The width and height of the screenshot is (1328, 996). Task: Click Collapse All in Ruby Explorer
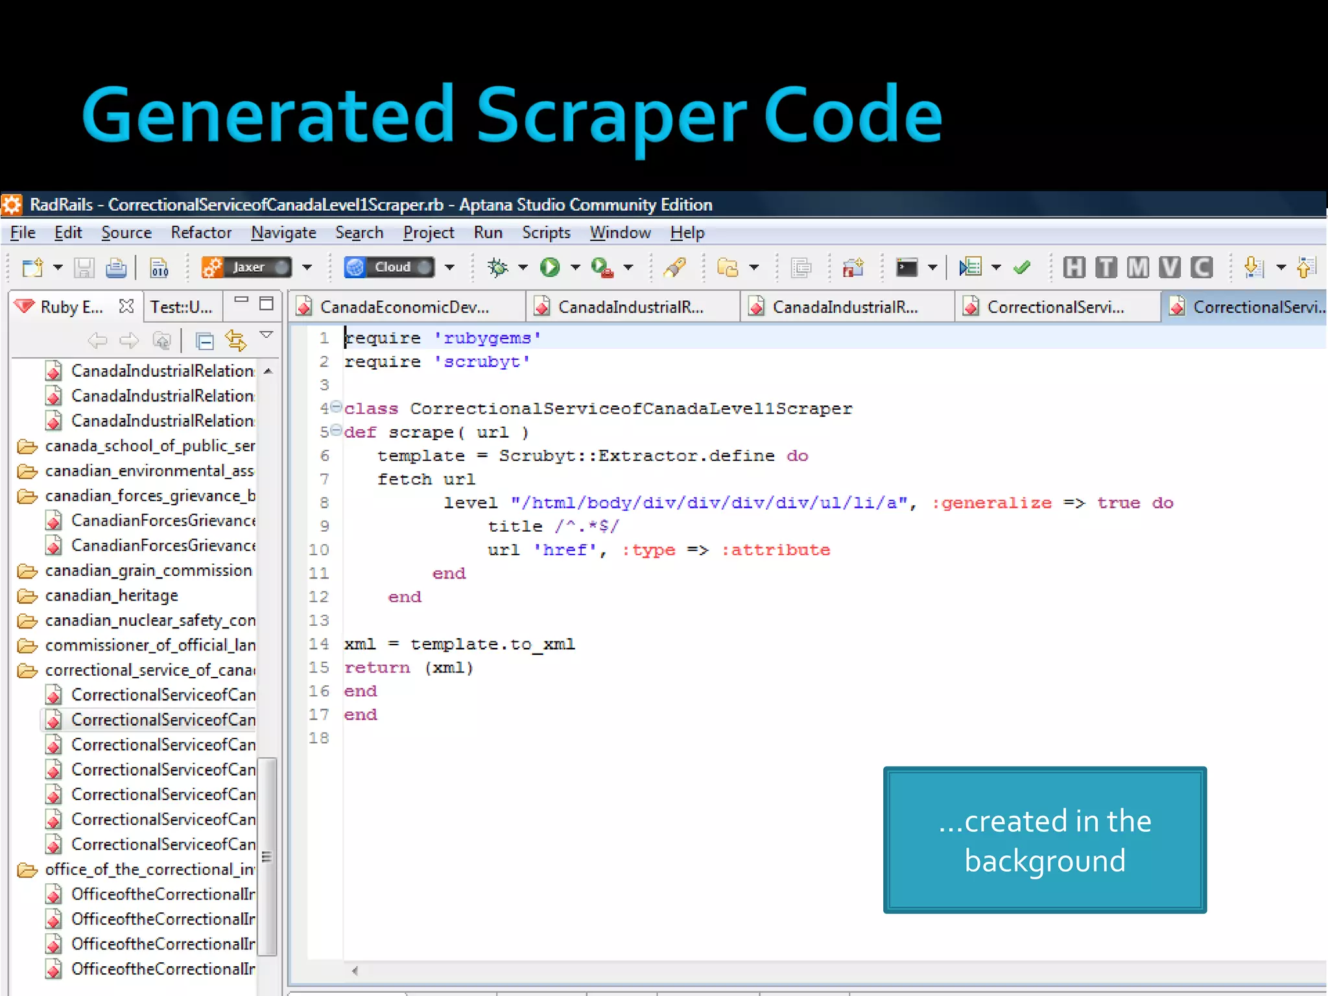tap(205, 340)
